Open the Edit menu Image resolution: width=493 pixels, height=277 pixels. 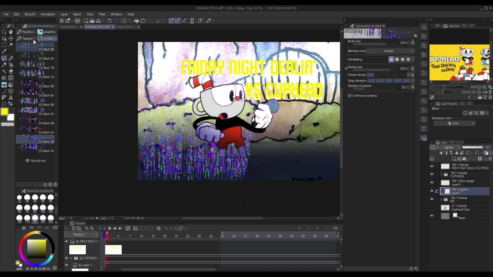[17, 14]
